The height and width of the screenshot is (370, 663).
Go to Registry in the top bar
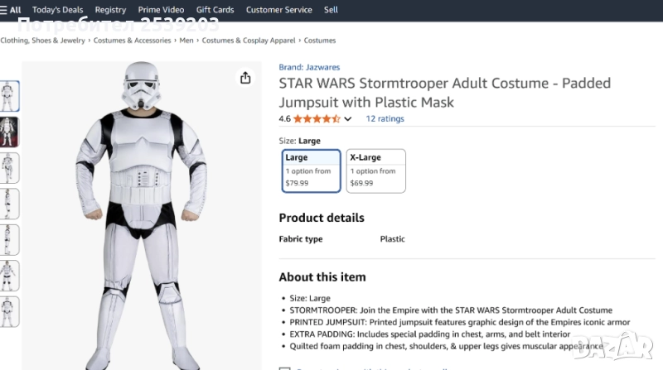click(110, 10)
